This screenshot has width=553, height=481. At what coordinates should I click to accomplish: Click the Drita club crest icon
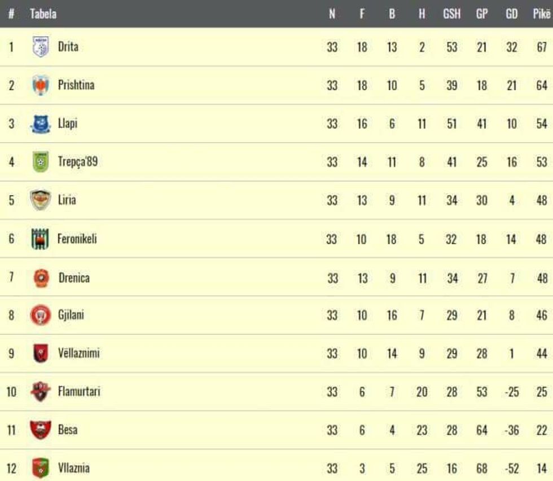[40, 47]
